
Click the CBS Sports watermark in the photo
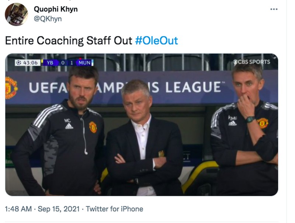click(251, 62)
